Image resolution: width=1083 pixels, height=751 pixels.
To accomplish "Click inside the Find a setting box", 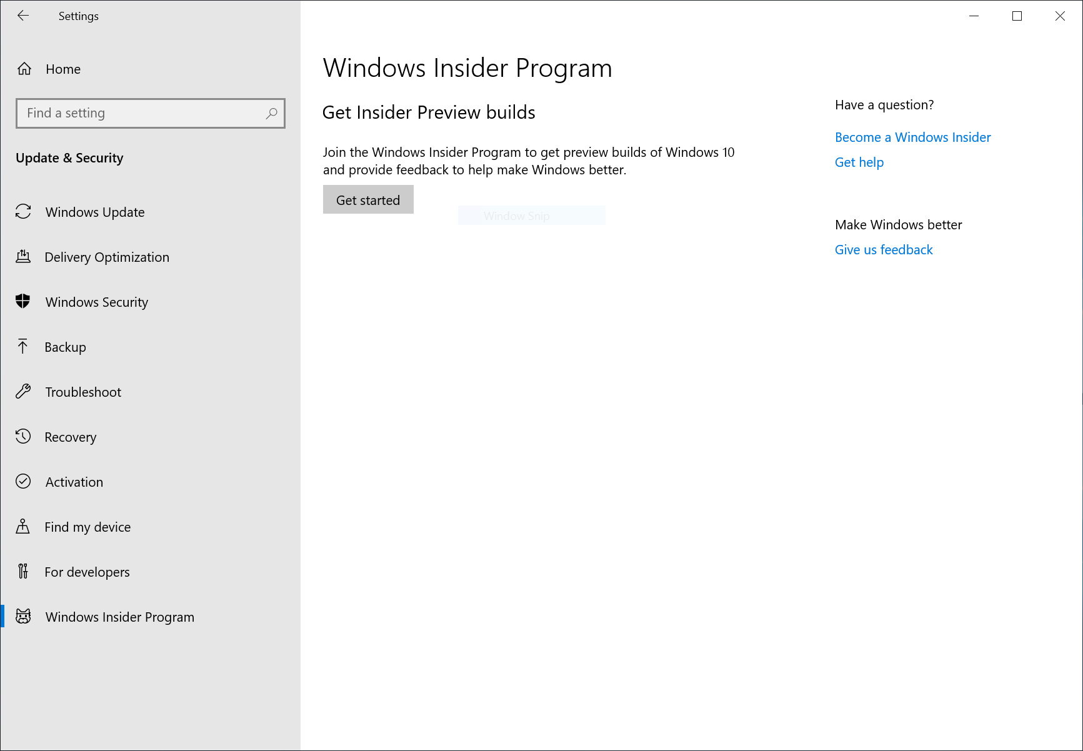I will tap(125, 113).
